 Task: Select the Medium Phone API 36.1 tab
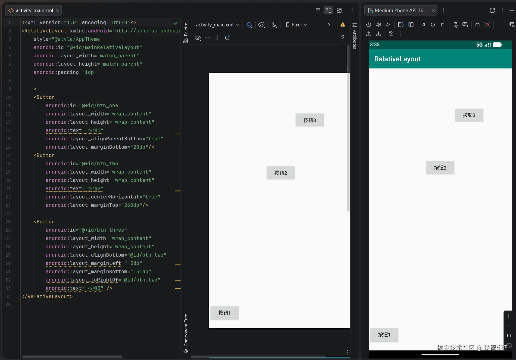pyautogui.click(x=400, y=10)
